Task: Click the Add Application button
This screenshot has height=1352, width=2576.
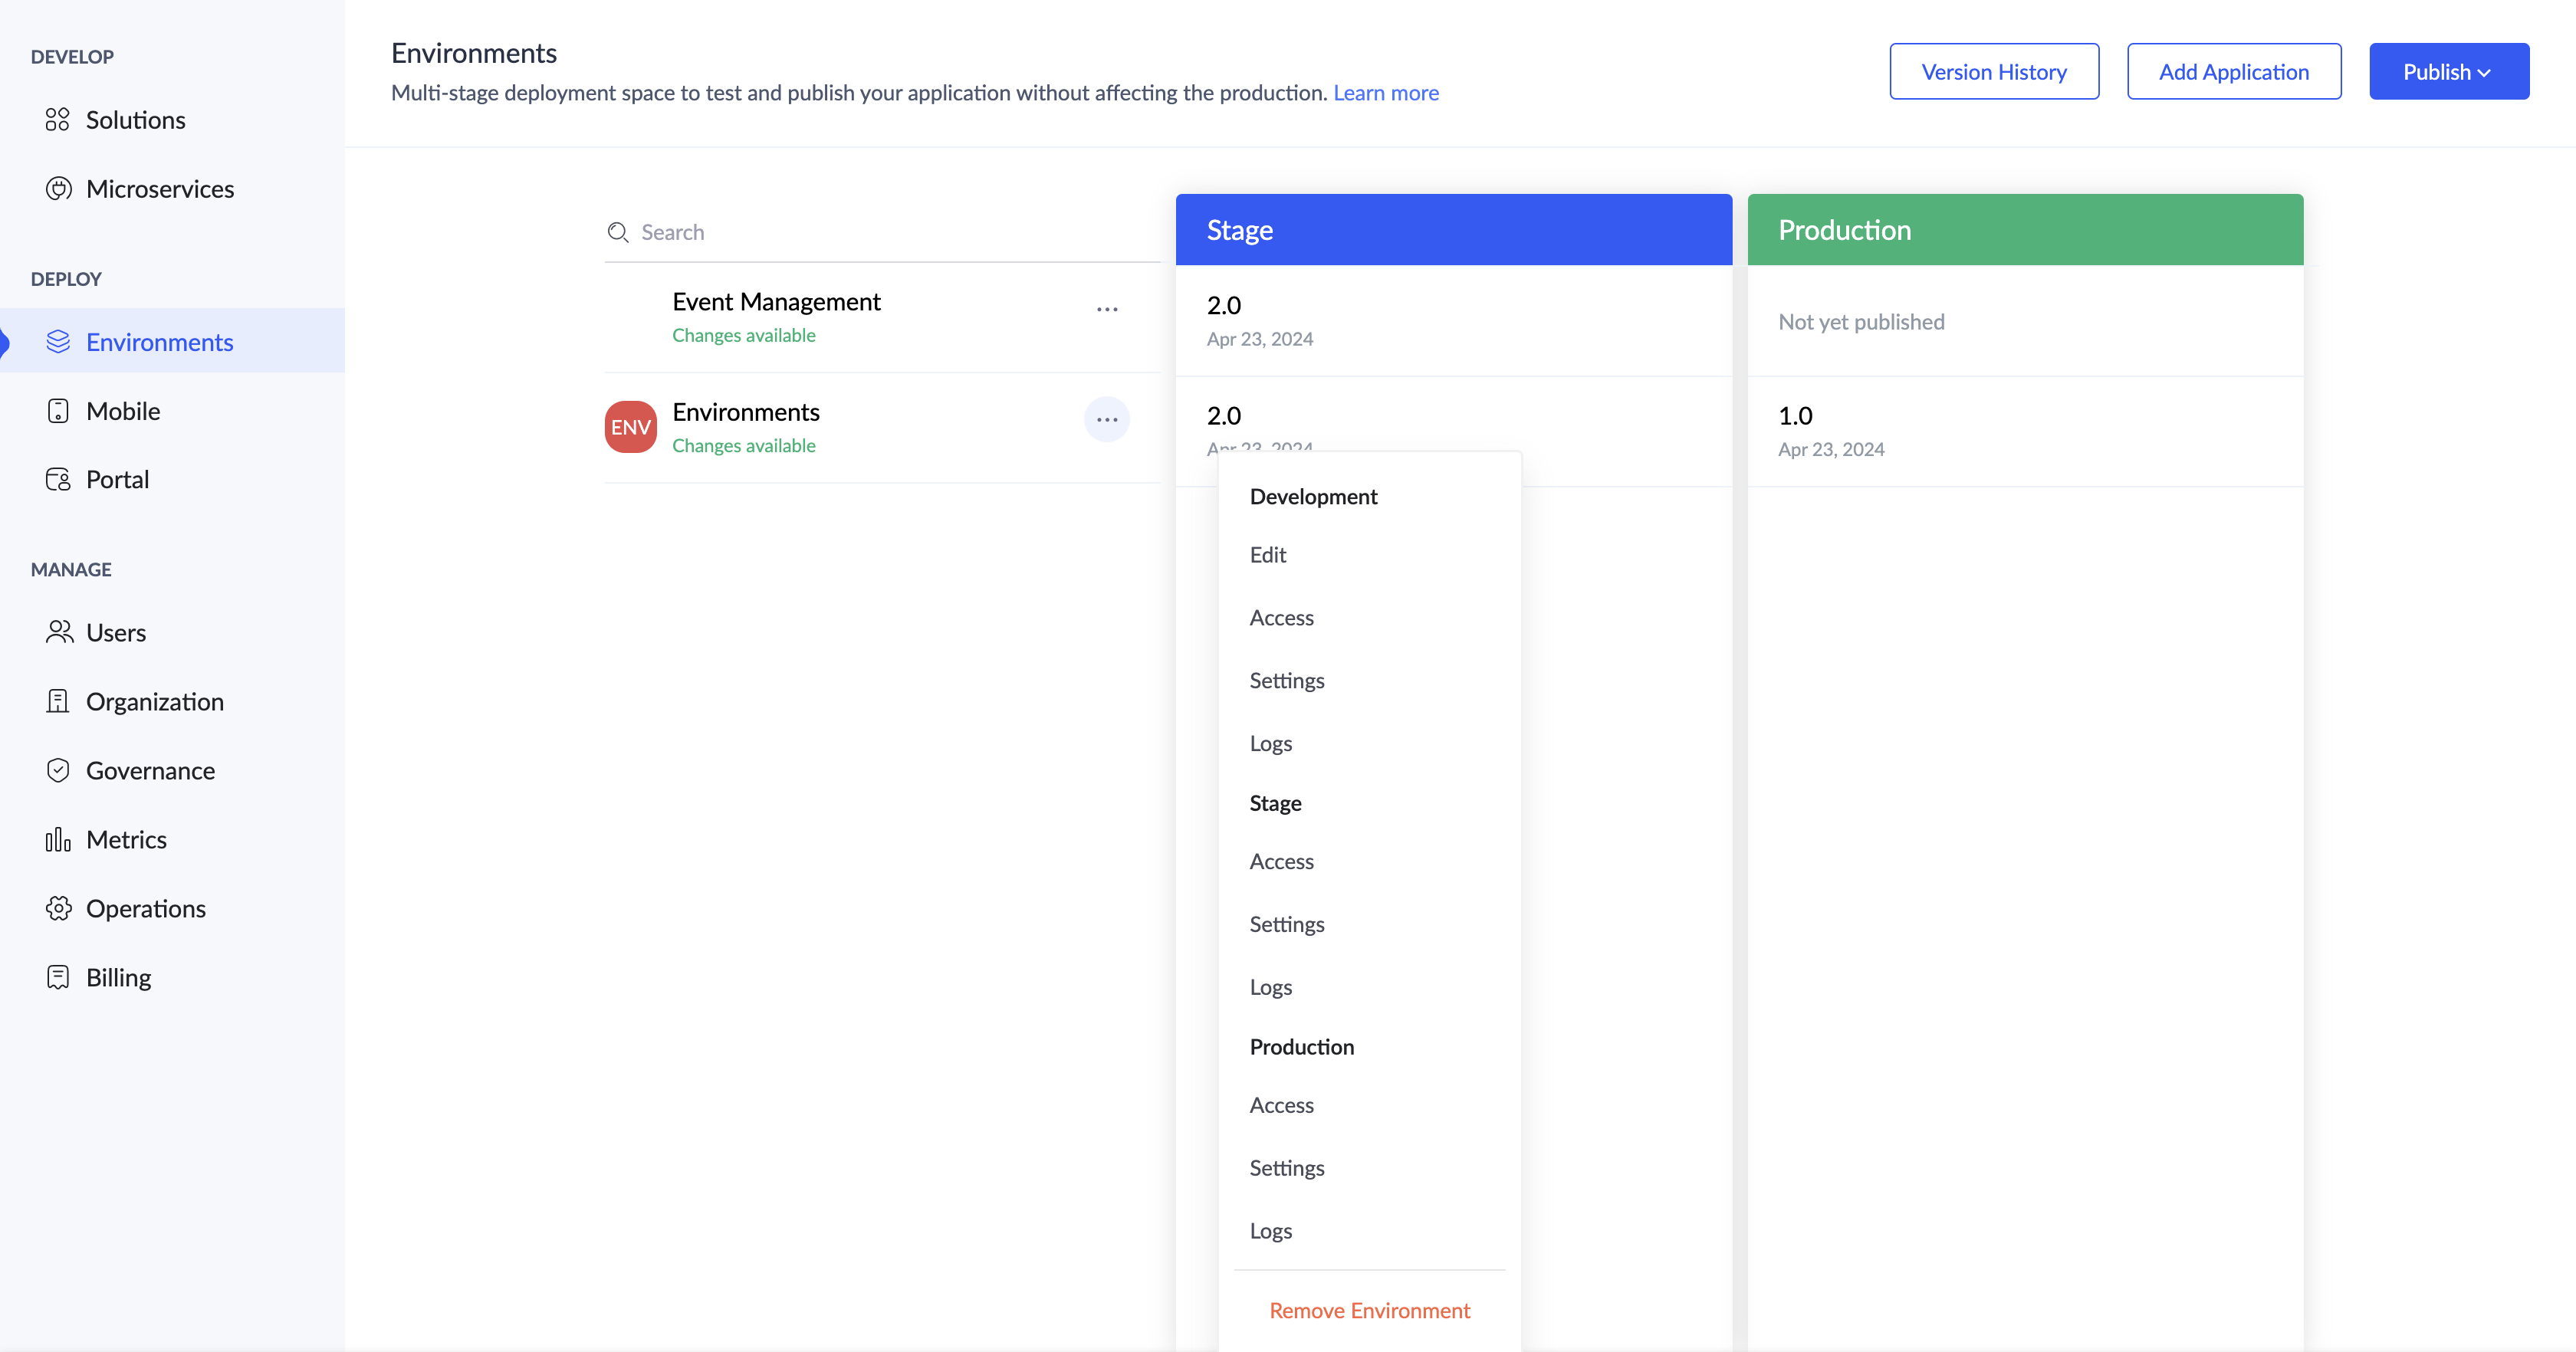Action: (2233, 72)
